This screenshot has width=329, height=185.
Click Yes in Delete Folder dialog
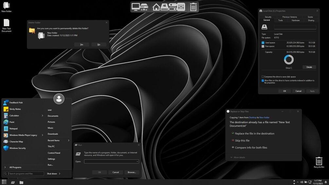[x=82, y=45]
